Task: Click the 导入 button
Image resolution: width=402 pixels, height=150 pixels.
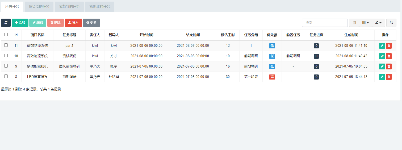Action: 73,23
